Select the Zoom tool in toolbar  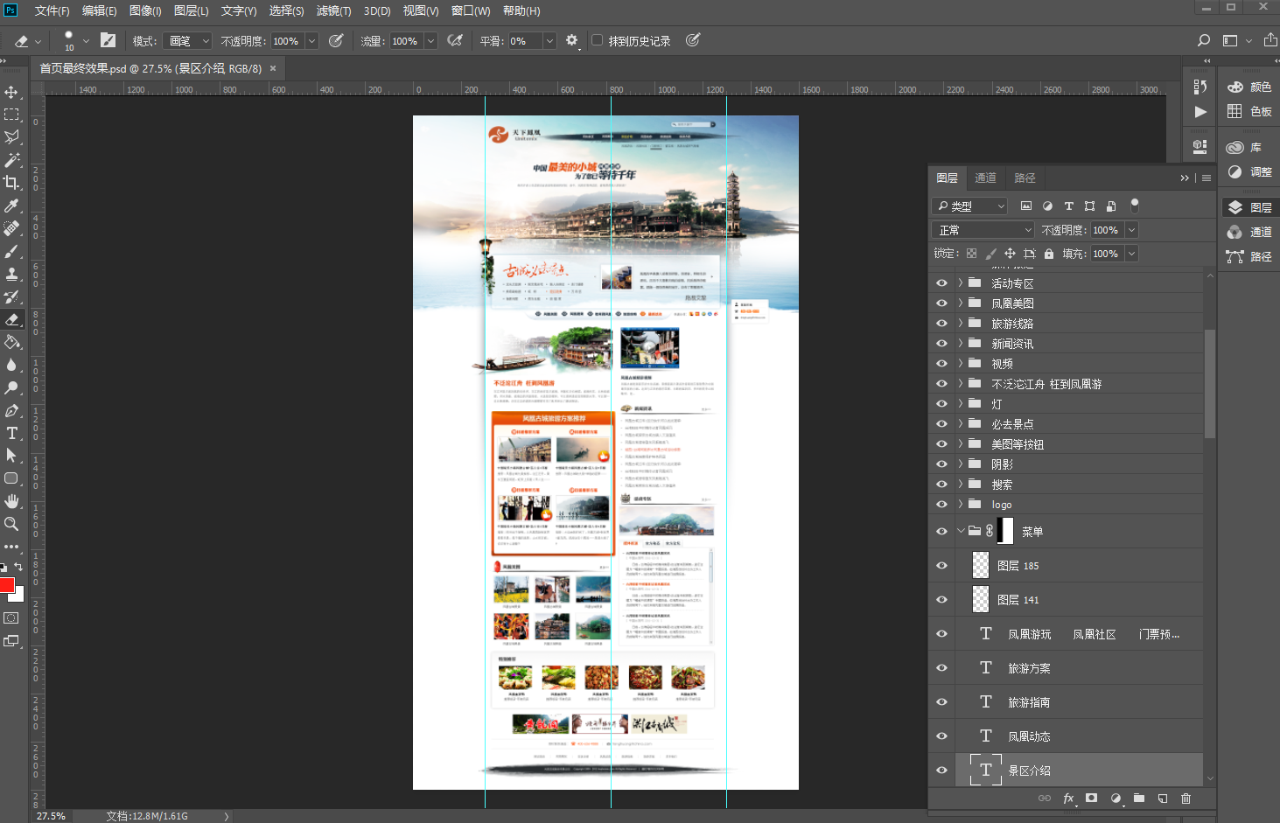(11, 524)
